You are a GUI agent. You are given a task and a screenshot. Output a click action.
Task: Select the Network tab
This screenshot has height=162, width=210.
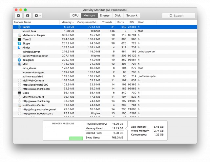coord(131,15)
